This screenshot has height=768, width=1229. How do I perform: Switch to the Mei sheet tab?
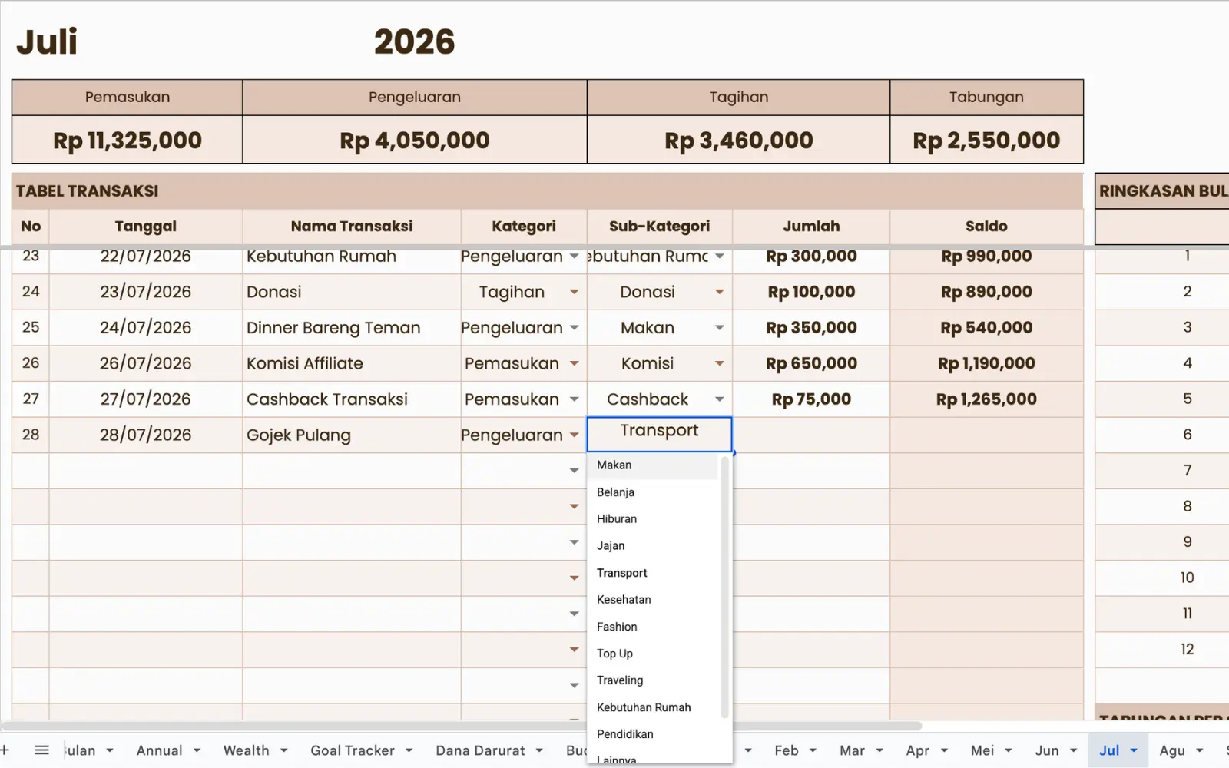click(982, 750)
